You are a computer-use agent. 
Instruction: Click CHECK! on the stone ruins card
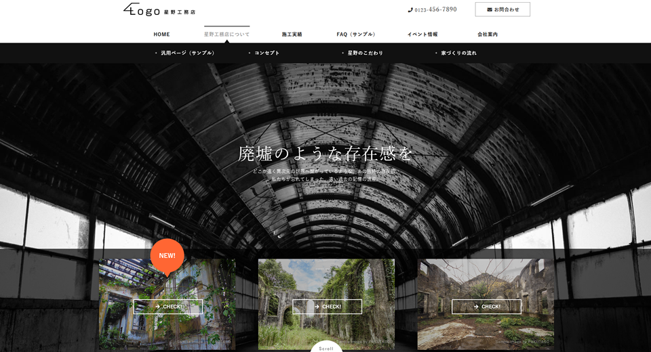486,307
